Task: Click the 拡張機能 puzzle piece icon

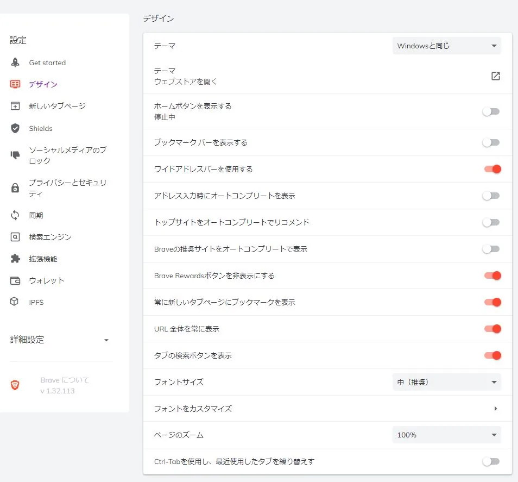Action: (15, 259)
